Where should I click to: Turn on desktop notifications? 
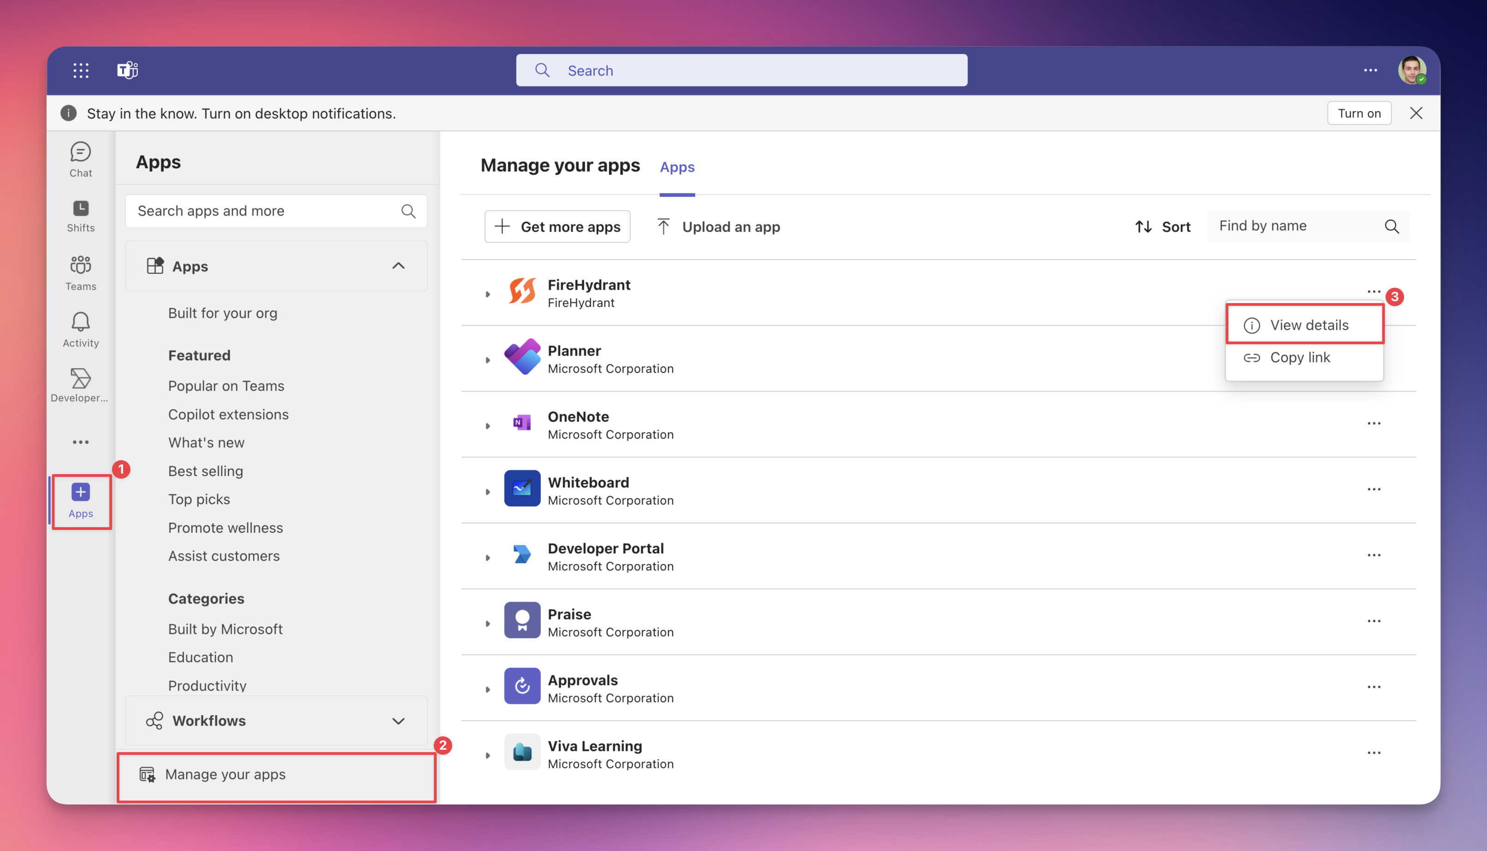point(1359,113)
